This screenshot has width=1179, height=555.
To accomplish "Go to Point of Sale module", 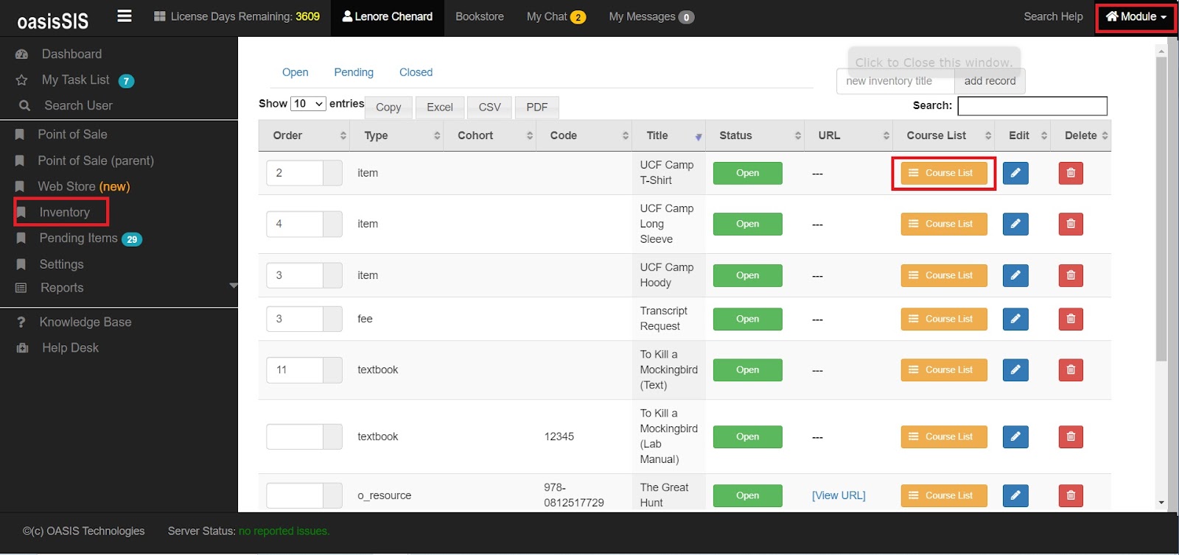I will tap(72, 134).
